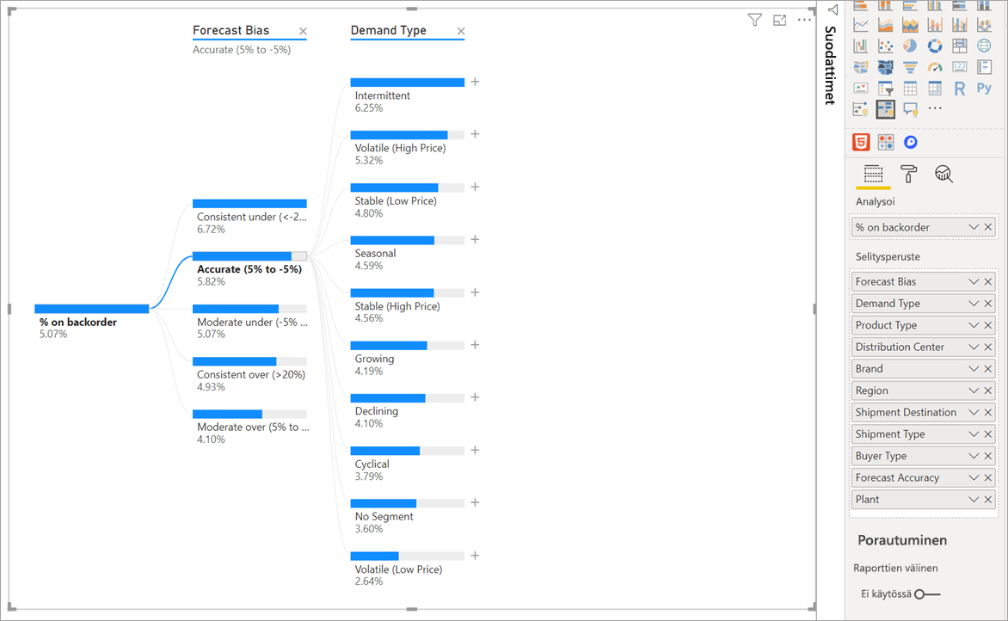Viewport: 1008px width, 621px height.
Task: Select the KPI visual icon
Action: (861, 88)
